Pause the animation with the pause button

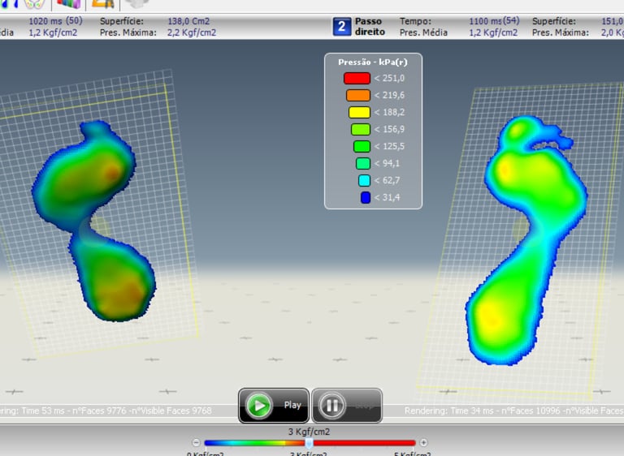[x=347, y=406]
